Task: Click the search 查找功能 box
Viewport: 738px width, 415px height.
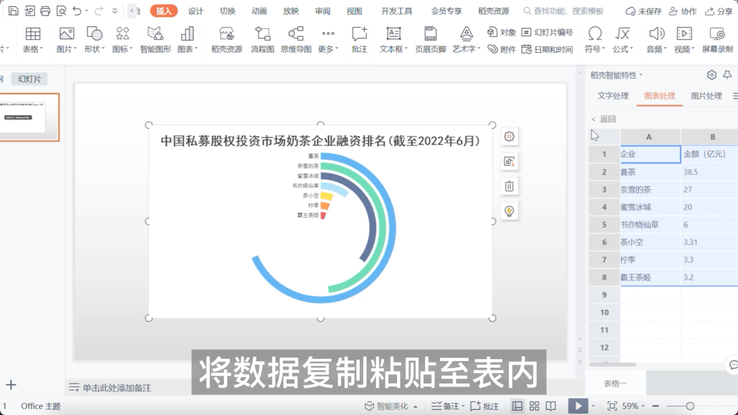Action: (563, 11)
